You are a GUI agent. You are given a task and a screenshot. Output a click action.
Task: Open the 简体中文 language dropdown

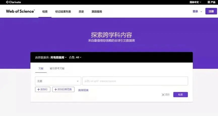point(195,2)
